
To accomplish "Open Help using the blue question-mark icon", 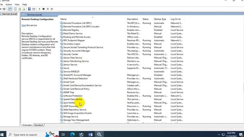I will coord(29,9).
